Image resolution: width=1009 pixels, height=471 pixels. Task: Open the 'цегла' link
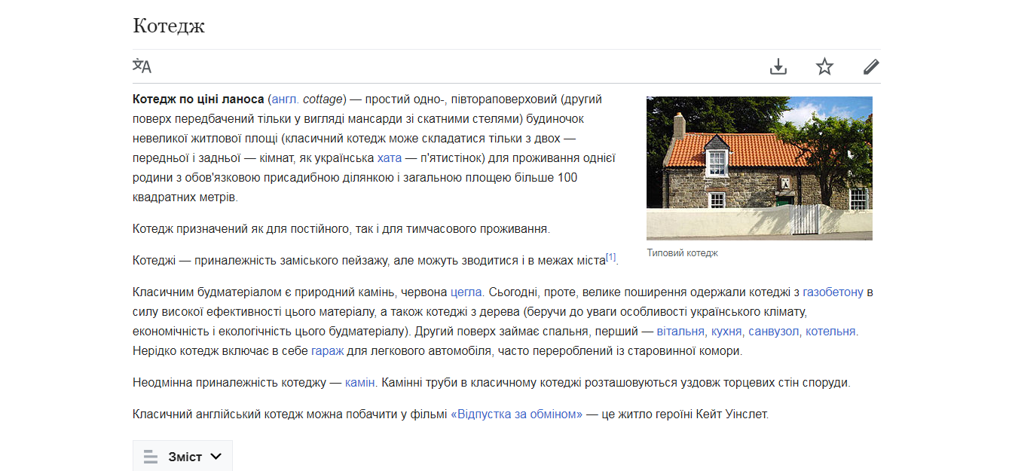(x=466, y=292)
